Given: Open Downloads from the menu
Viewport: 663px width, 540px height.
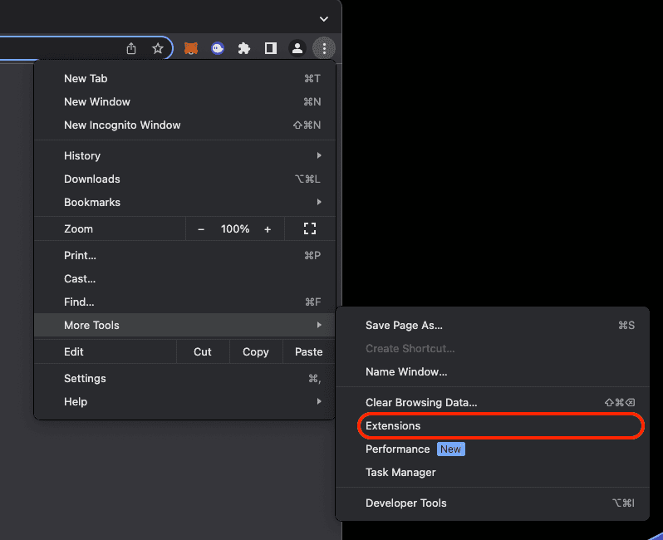Looking at the screenshot, I should point(184,179).
